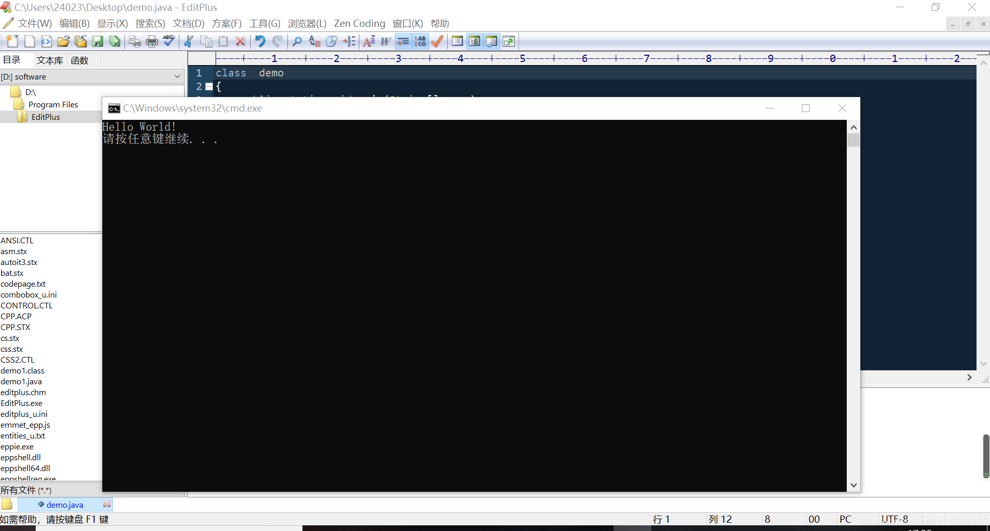The width and height of the screenshot is (990, 531).
Task: Open Replace A-to-B icon
Action: click(x=314, y=41)
